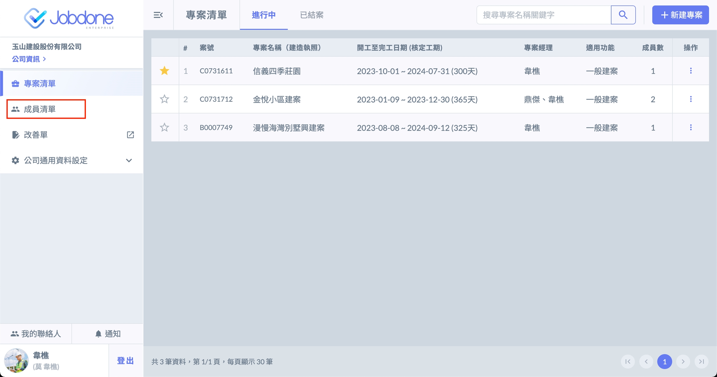Open 公司資訊 company details chevron link

29,59
